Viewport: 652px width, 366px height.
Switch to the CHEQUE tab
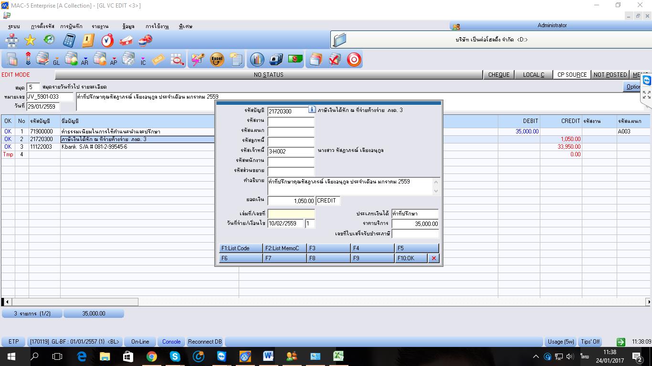(x=499, y=75)
